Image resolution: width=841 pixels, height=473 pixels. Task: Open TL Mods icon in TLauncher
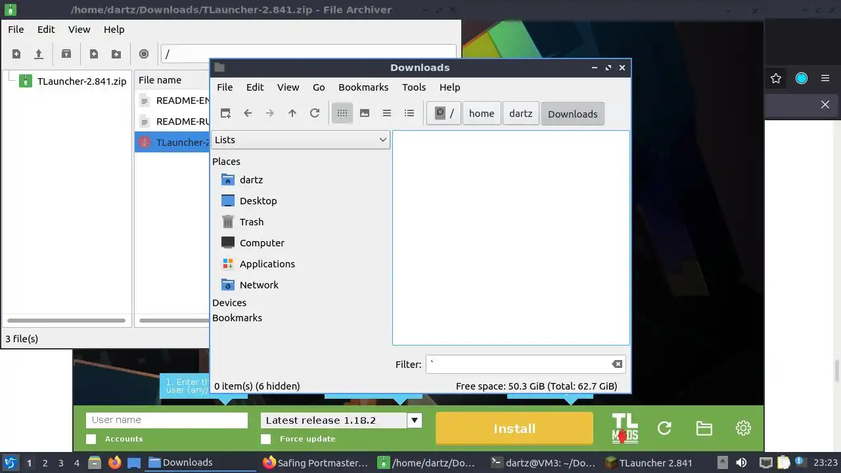[x=625, y=428]
